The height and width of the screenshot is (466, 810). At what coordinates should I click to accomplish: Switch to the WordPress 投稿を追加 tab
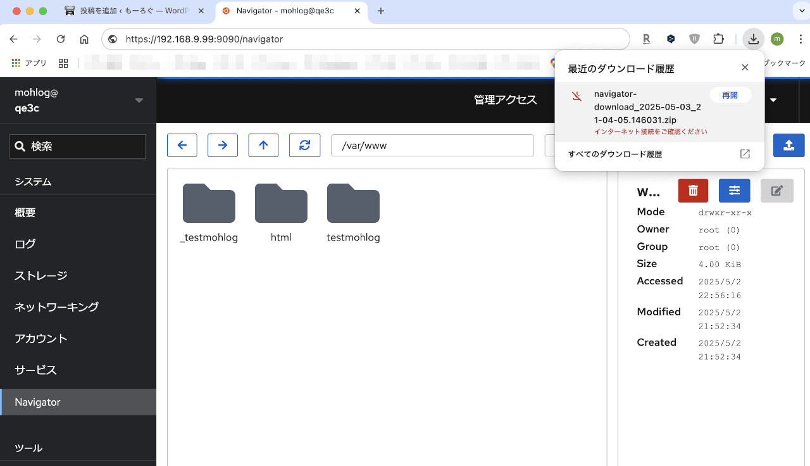134,11
